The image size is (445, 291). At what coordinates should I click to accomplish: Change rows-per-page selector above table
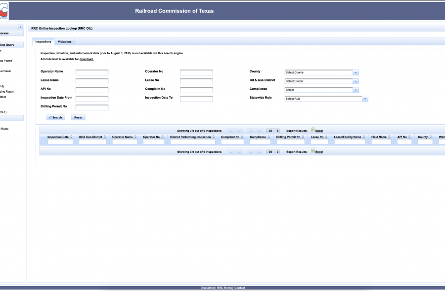tap(273, 131)
